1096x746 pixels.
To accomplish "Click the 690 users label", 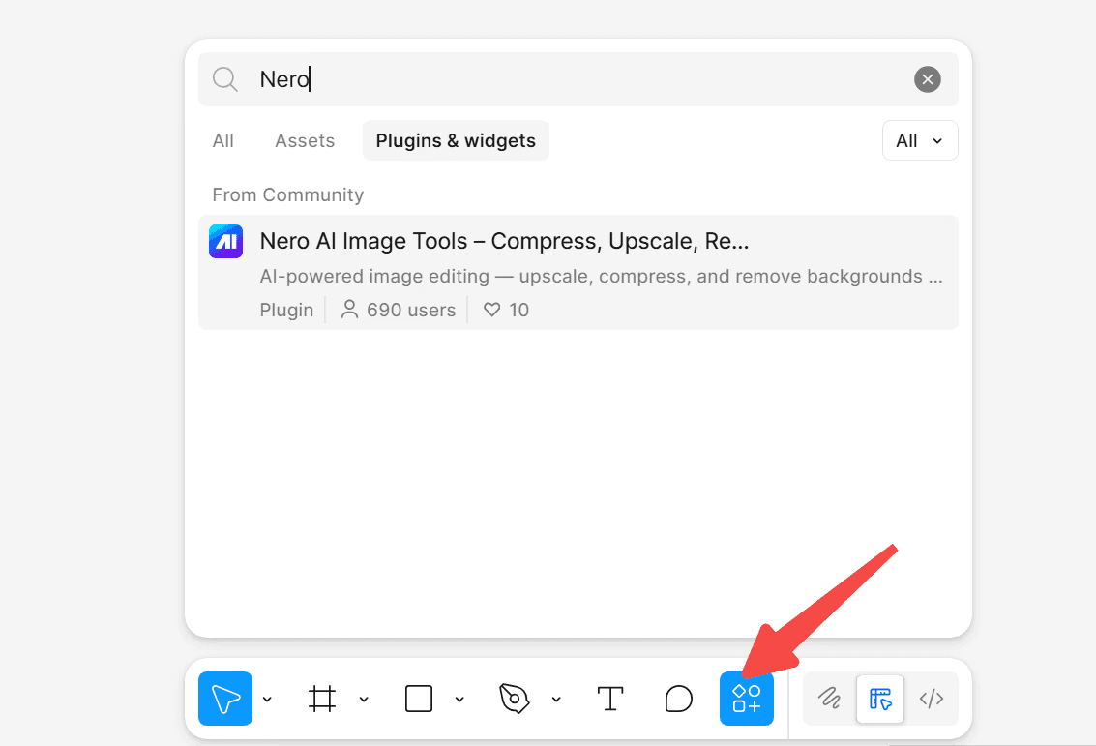I will pos(398,310).
